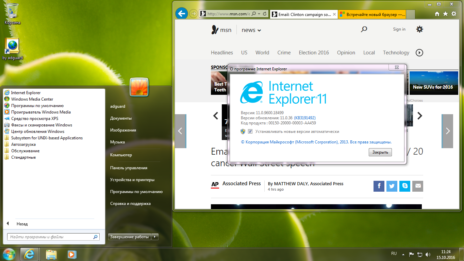The image size is (464, 261).
Task: Share article via email envelope icon
Action: click(x=418, y=186)
